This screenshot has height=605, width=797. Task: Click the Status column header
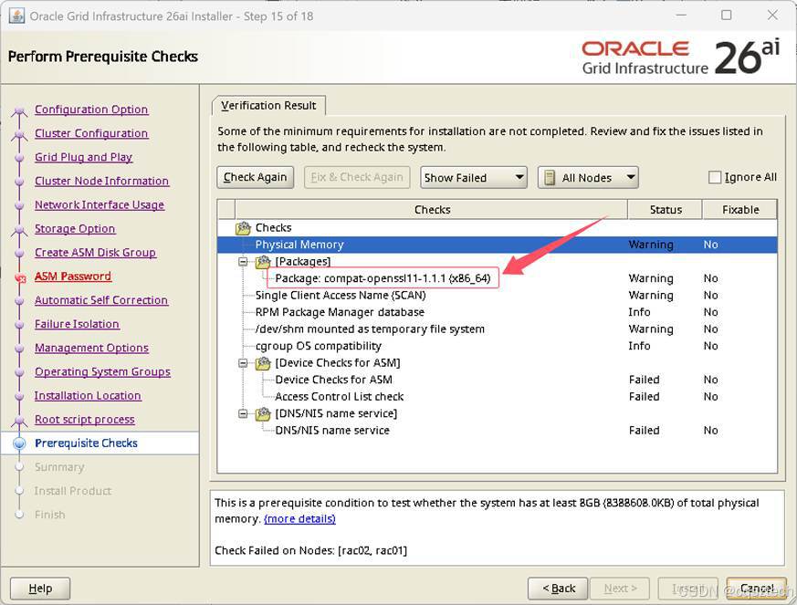pos(666,210)
